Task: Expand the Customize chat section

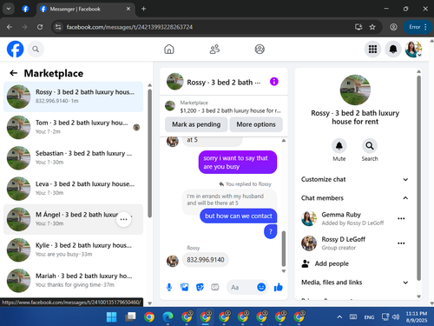Action: pos(355,179)
